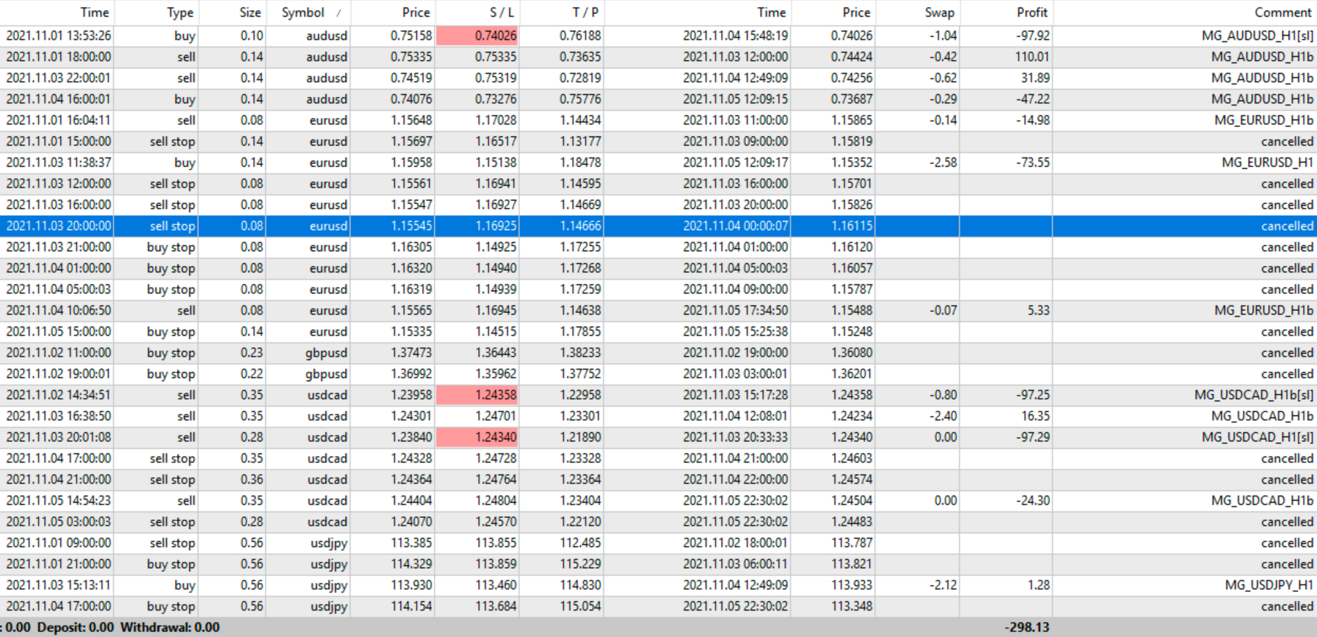The image size is (1317, 637).
Task: Select the highlighted eurusd sell stop 1.15545 row
Action: (x=328, y=226)
